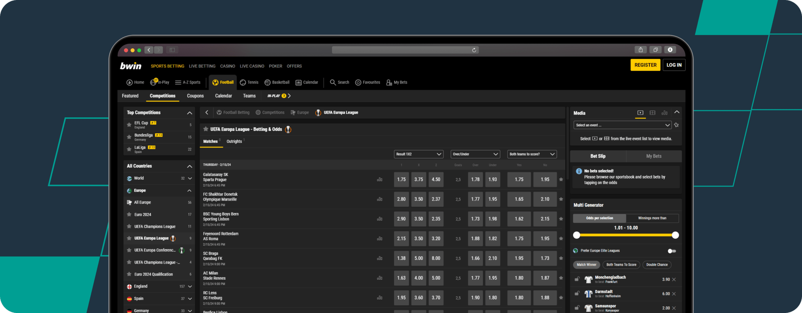Click the REGISTER button
802x313 pixels.
coord(645,65)
